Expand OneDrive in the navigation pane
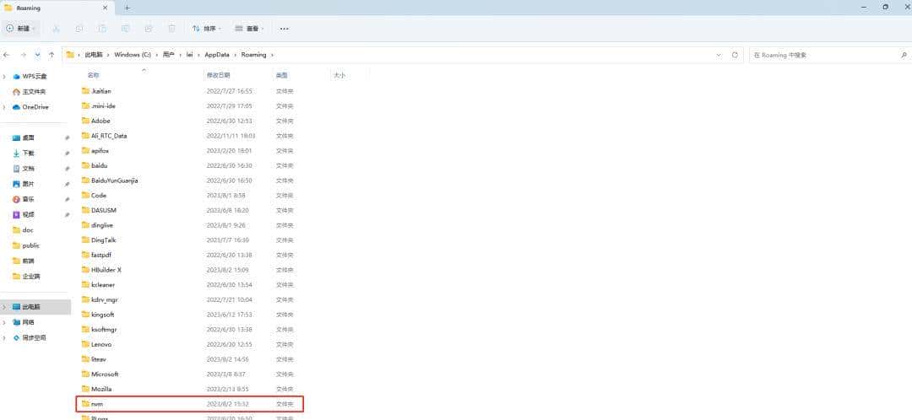Screen dimensions: 912x420 pos(5,107)
